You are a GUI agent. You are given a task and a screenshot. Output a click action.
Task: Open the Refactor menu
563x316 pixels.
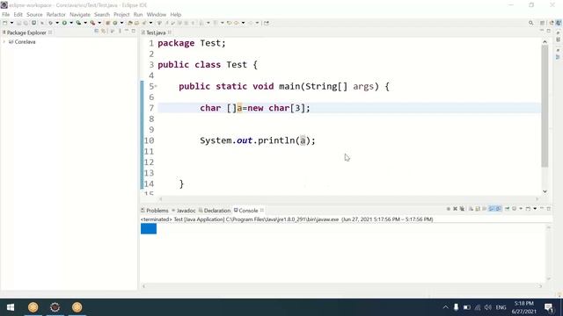point(56,15)
